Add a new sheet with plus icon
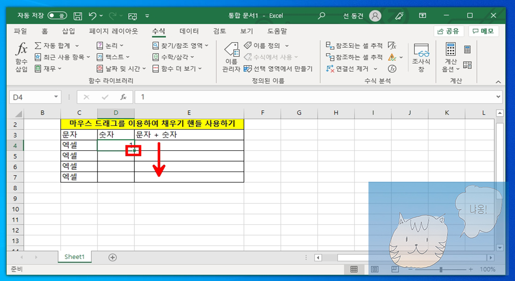 tap(112, 257)
